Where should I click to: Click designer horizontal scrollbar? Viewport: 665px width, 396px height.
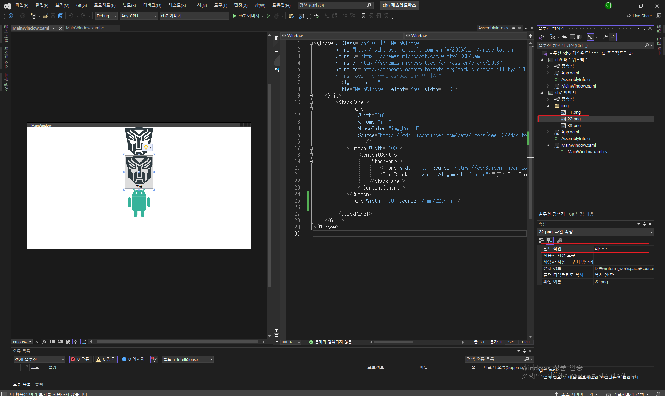(177, 342)
